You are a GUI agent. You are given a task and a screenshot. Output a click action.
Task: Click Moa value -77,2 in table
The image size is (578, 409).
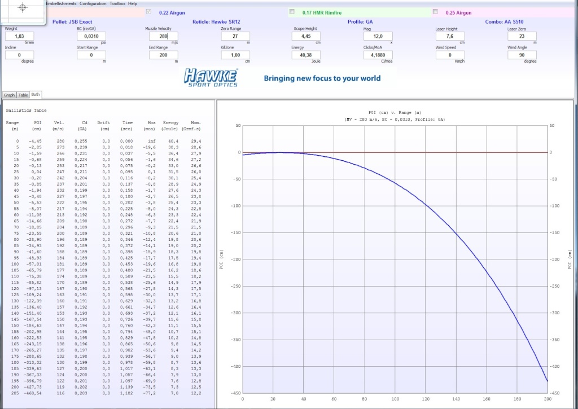coord(149,393)
